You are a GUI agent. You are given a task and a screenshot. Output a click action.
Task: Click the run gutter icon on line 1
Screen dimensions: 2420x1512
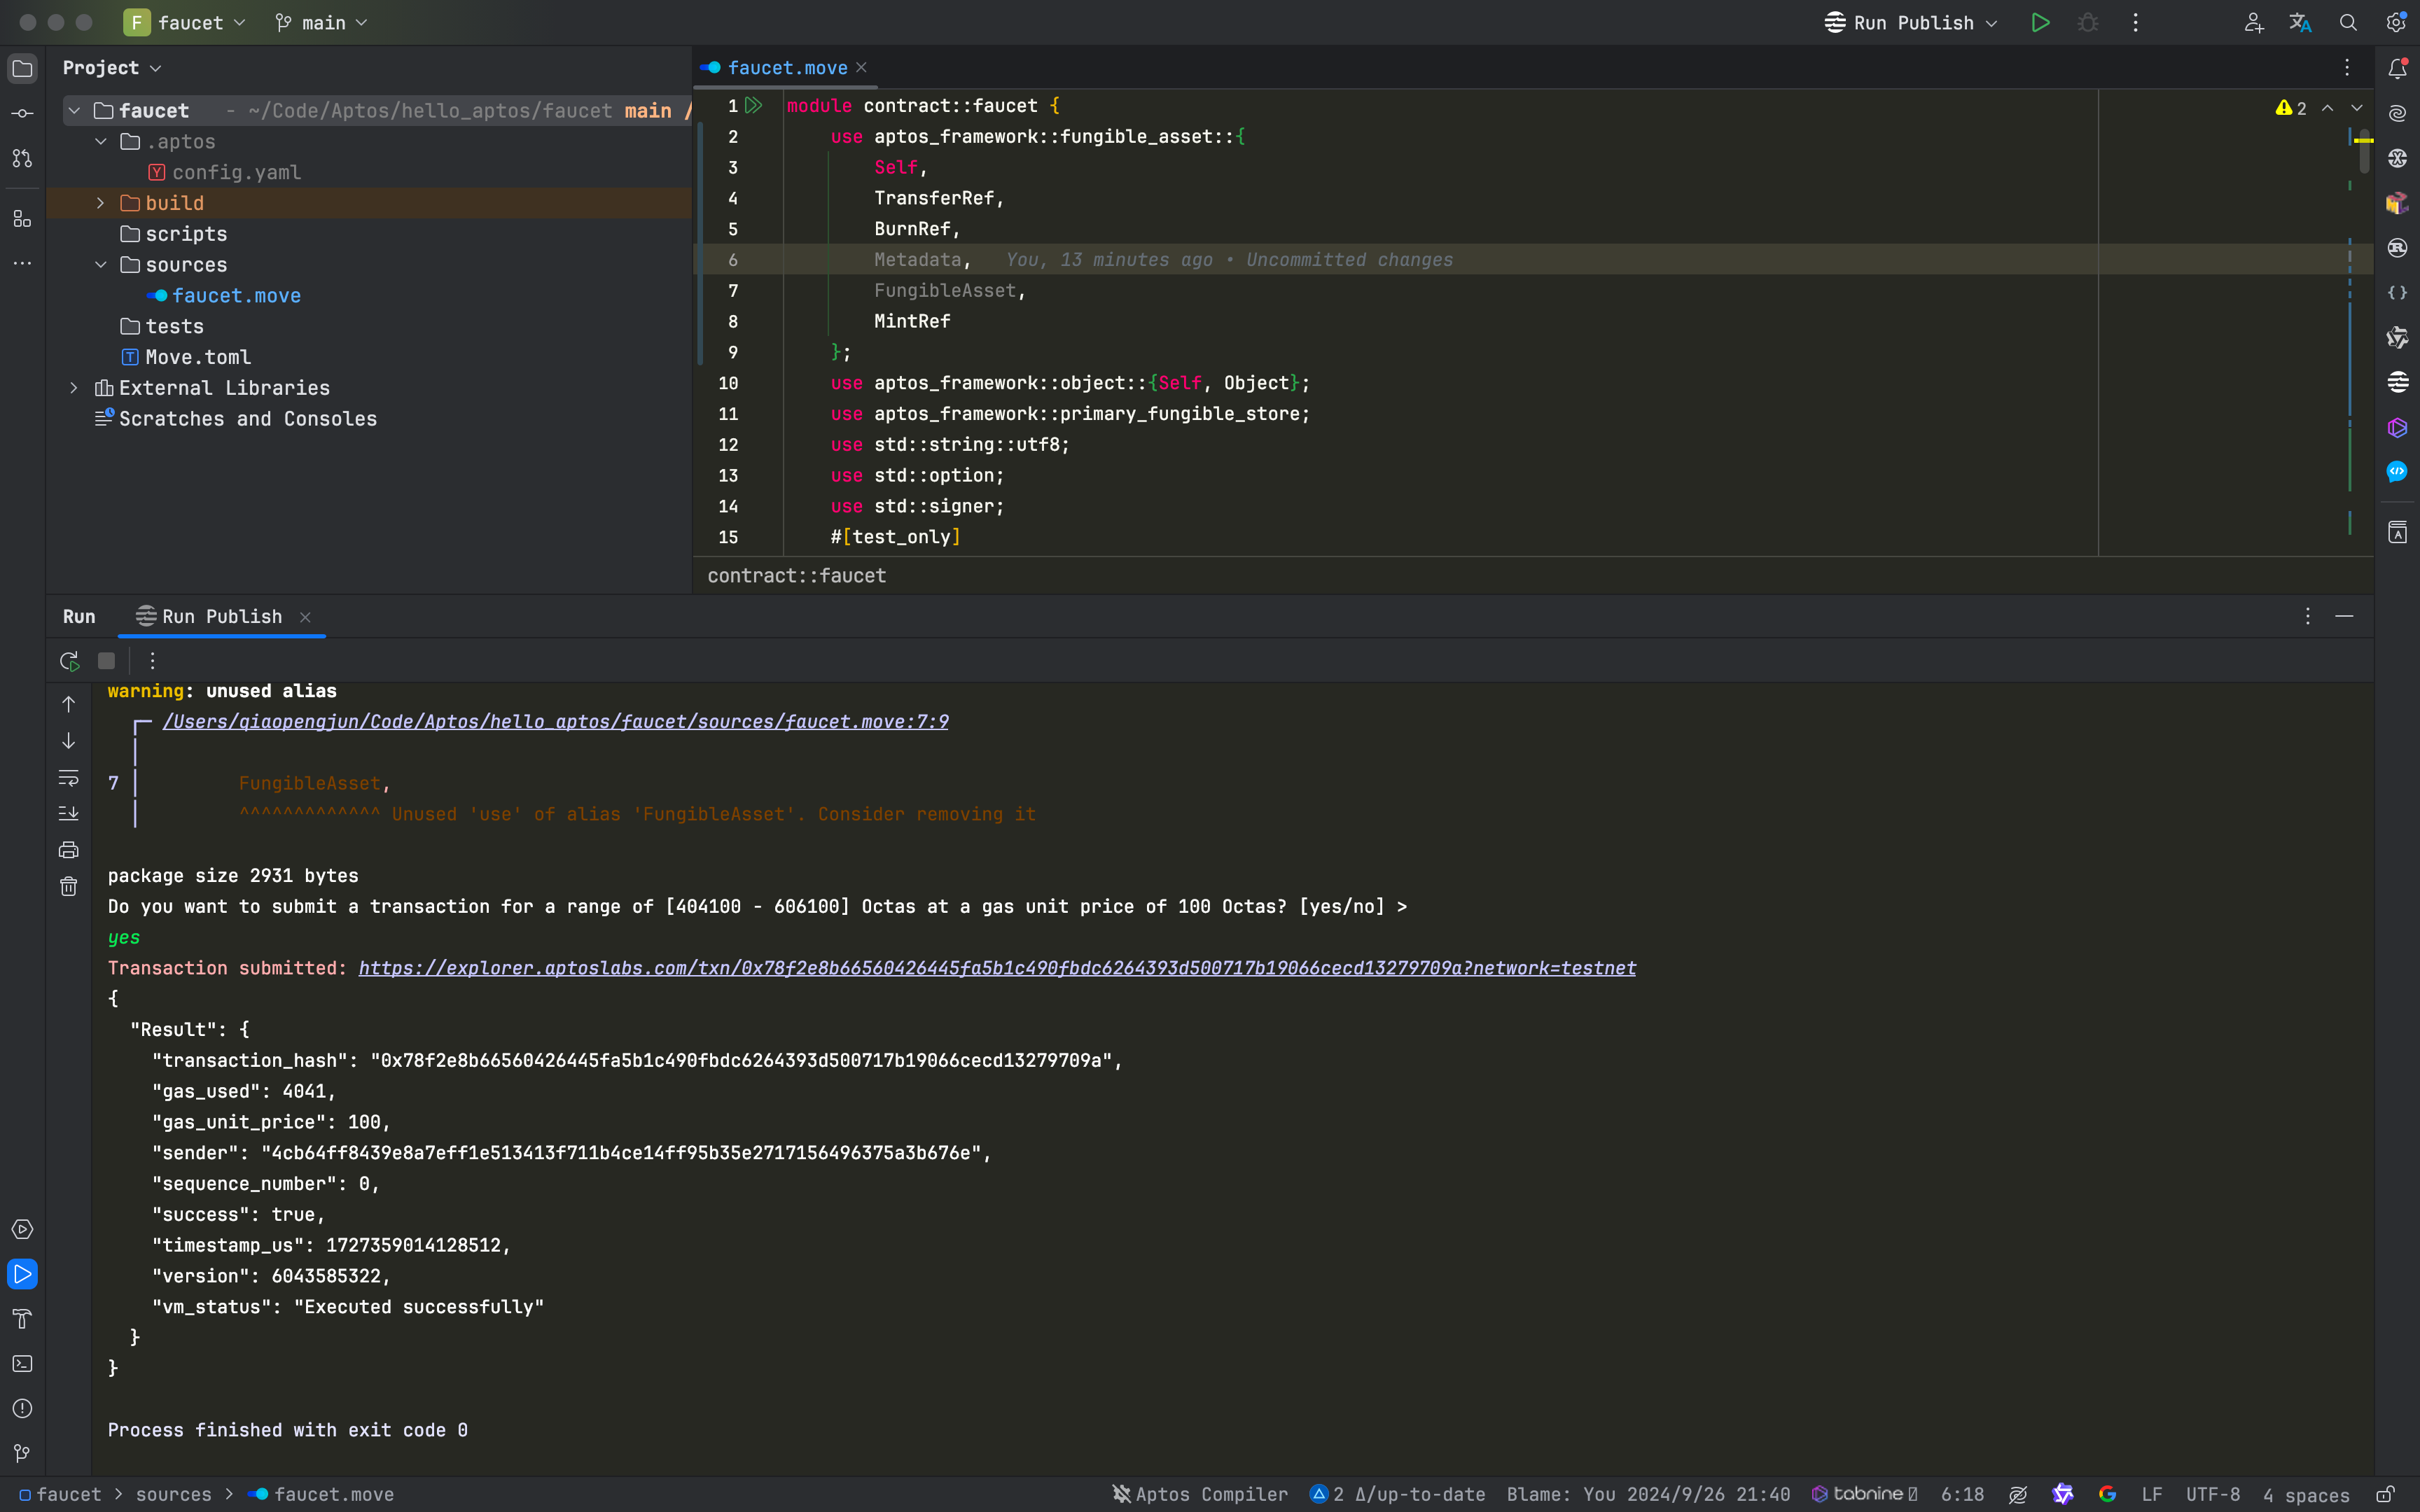(x=754, y=106)
